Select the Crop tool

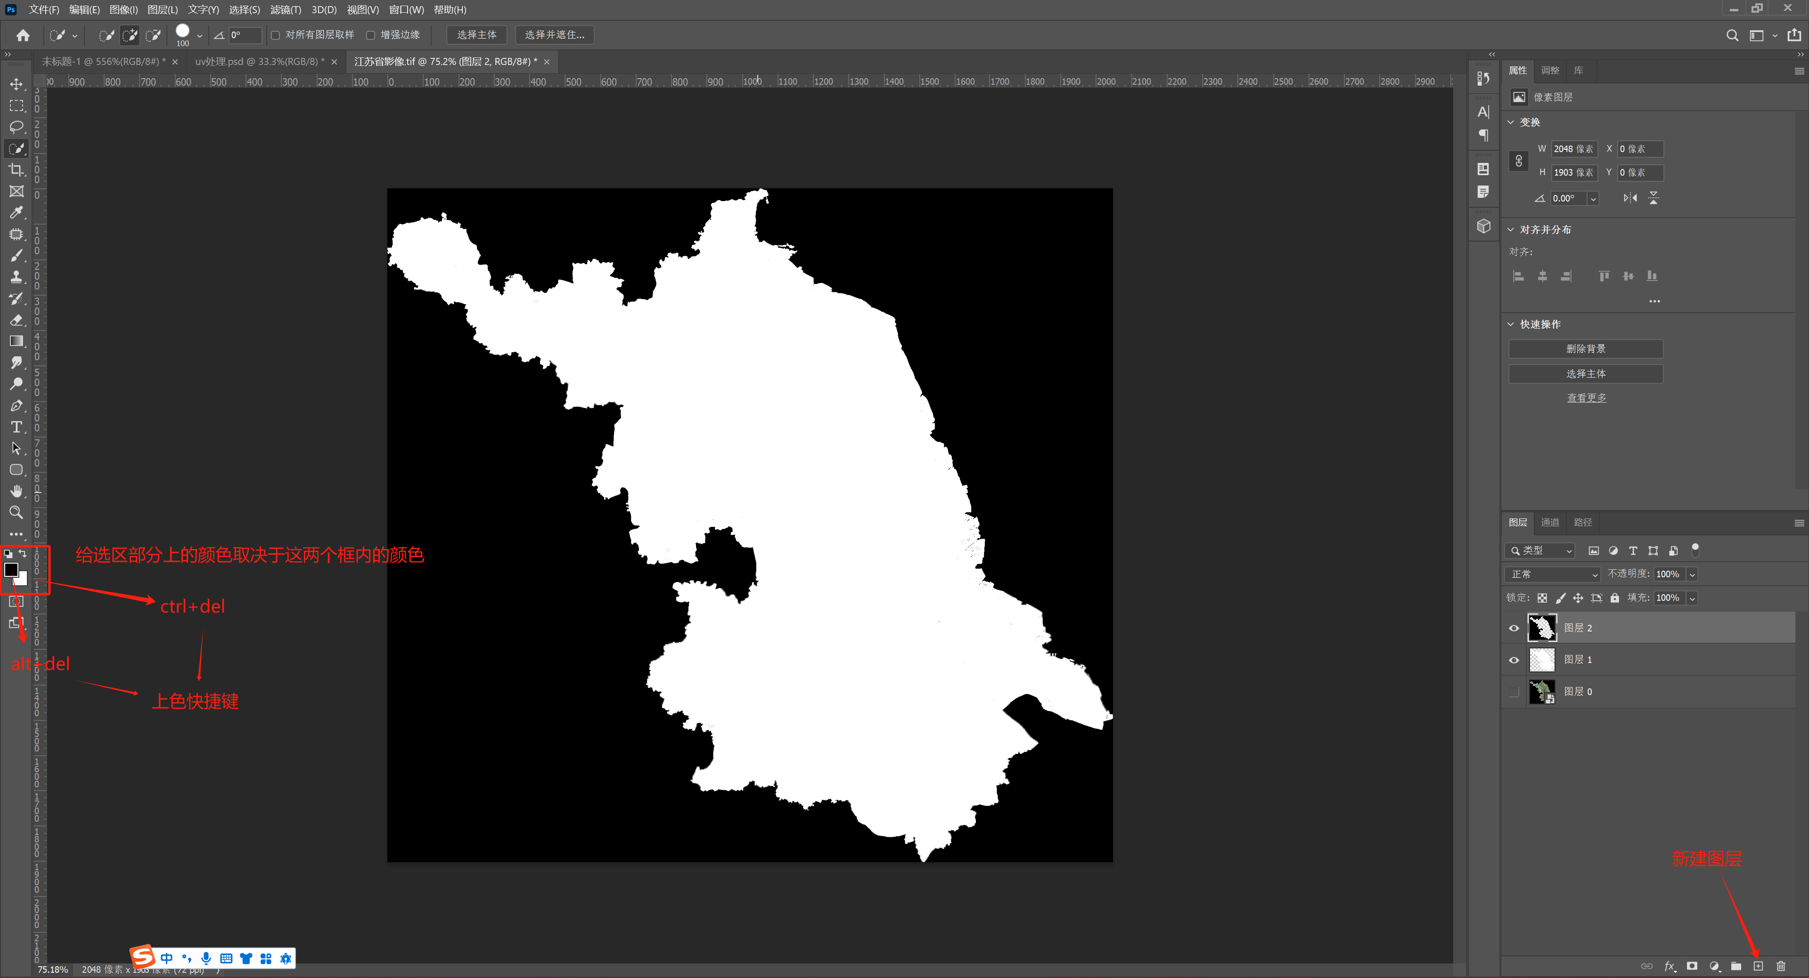pyautogui.click(x=16, y=170)
